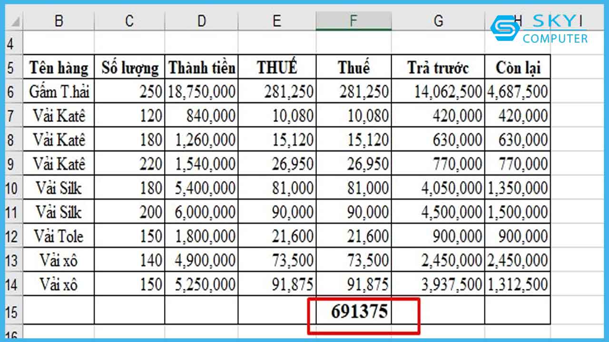Select row 13 header
The height and width of the screenshot is (342, 609).
click(x=13, y=260)
